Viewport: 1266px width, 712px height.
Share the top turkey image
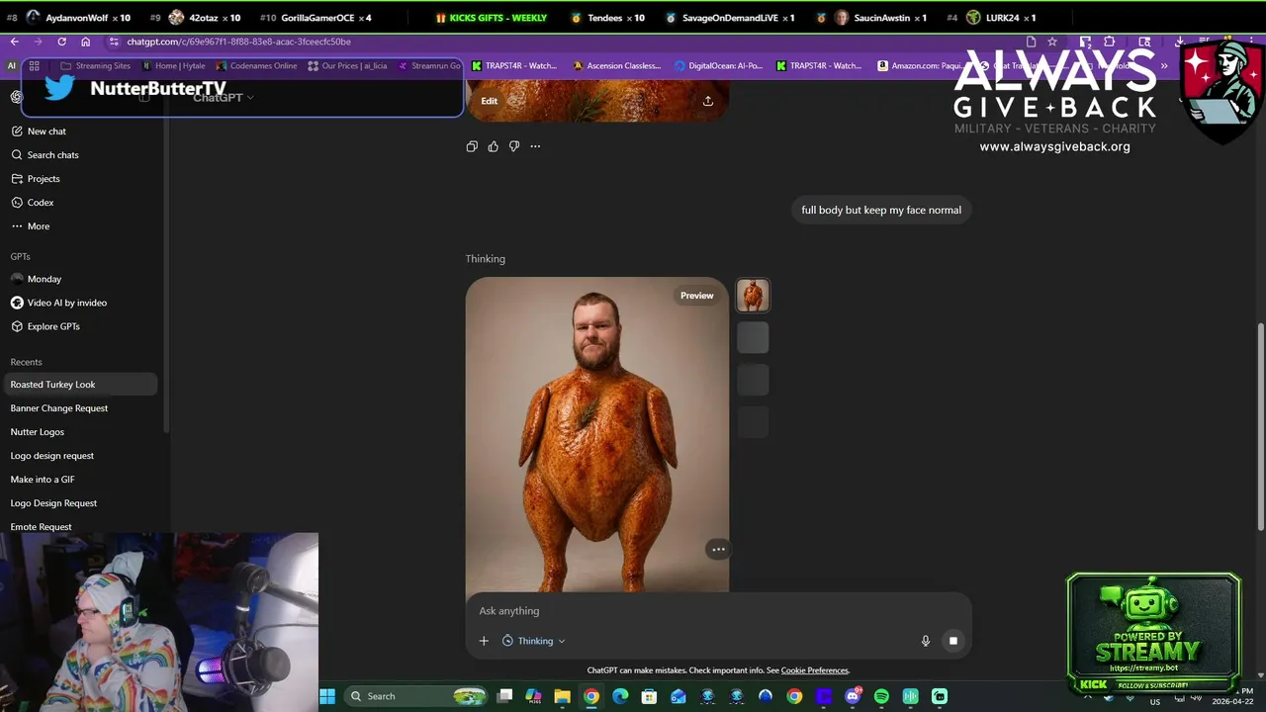coord(708,101)
